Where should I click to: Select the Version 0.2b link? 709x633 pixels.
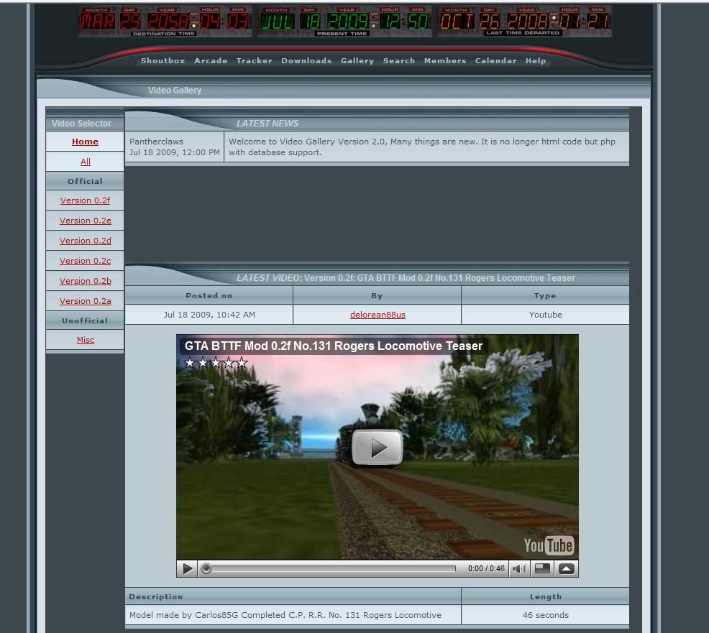(x=85, y=281)
